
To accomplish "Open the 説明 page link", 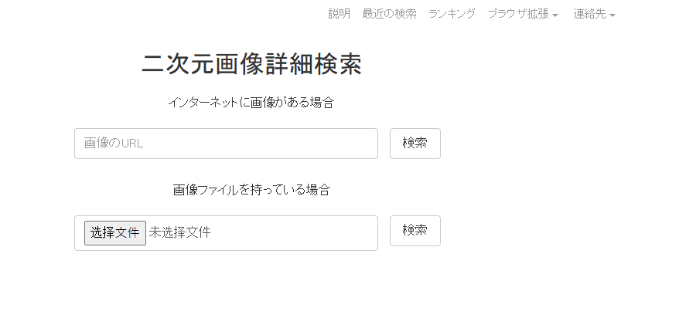I will (x=339, y=14).
